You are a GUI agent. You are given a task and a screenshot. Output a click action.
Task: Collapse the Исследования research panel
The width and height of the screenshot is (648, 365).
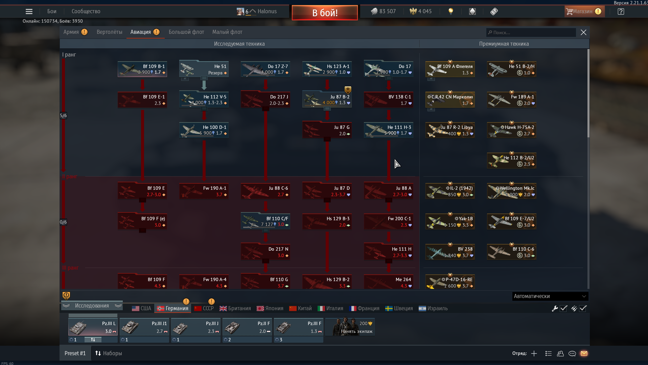pos(92,306)
